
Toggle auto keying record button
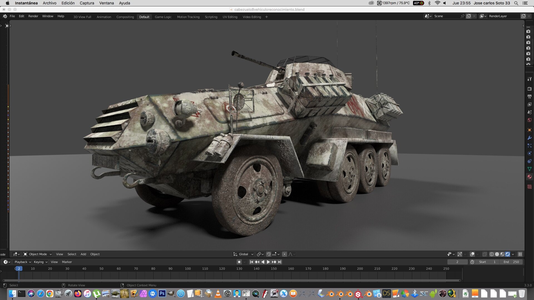(239, 262)
